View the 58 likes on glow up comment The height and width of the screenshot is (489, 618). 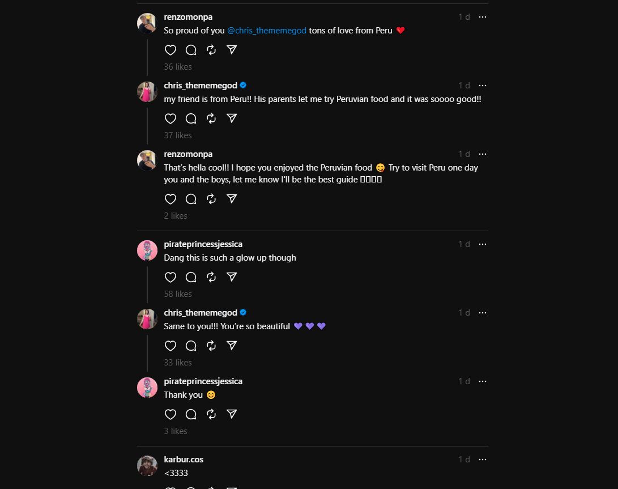(x=178, y=294)
